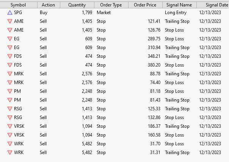Sort by the Symbol column header
This screenshot has width=229, height=162.
pyautogui.click(x=18, y=5)
